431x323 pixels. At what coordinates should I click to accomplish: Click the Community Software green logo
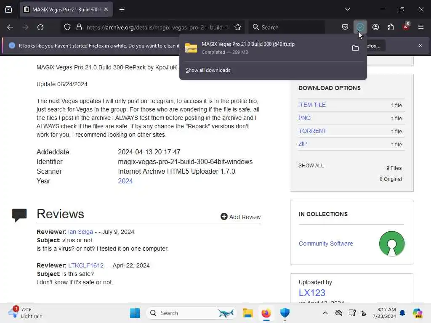tap(392, 244)
